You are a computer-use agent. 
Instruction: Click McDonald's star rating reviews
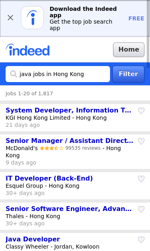pyautogui.click(x=70, y=148)
